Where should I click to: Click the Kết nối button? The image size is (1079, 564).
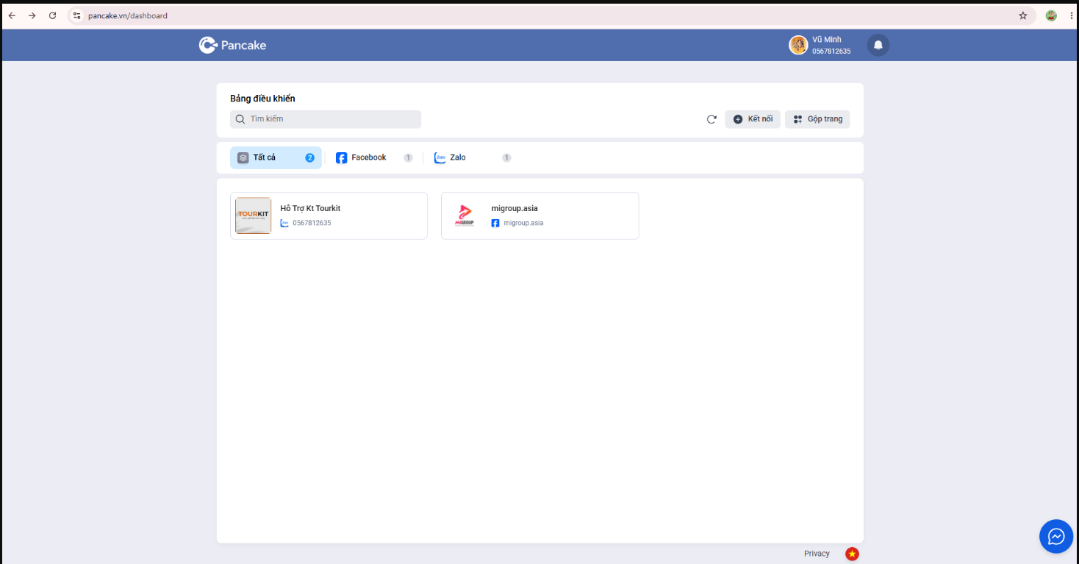click(753, 119)
